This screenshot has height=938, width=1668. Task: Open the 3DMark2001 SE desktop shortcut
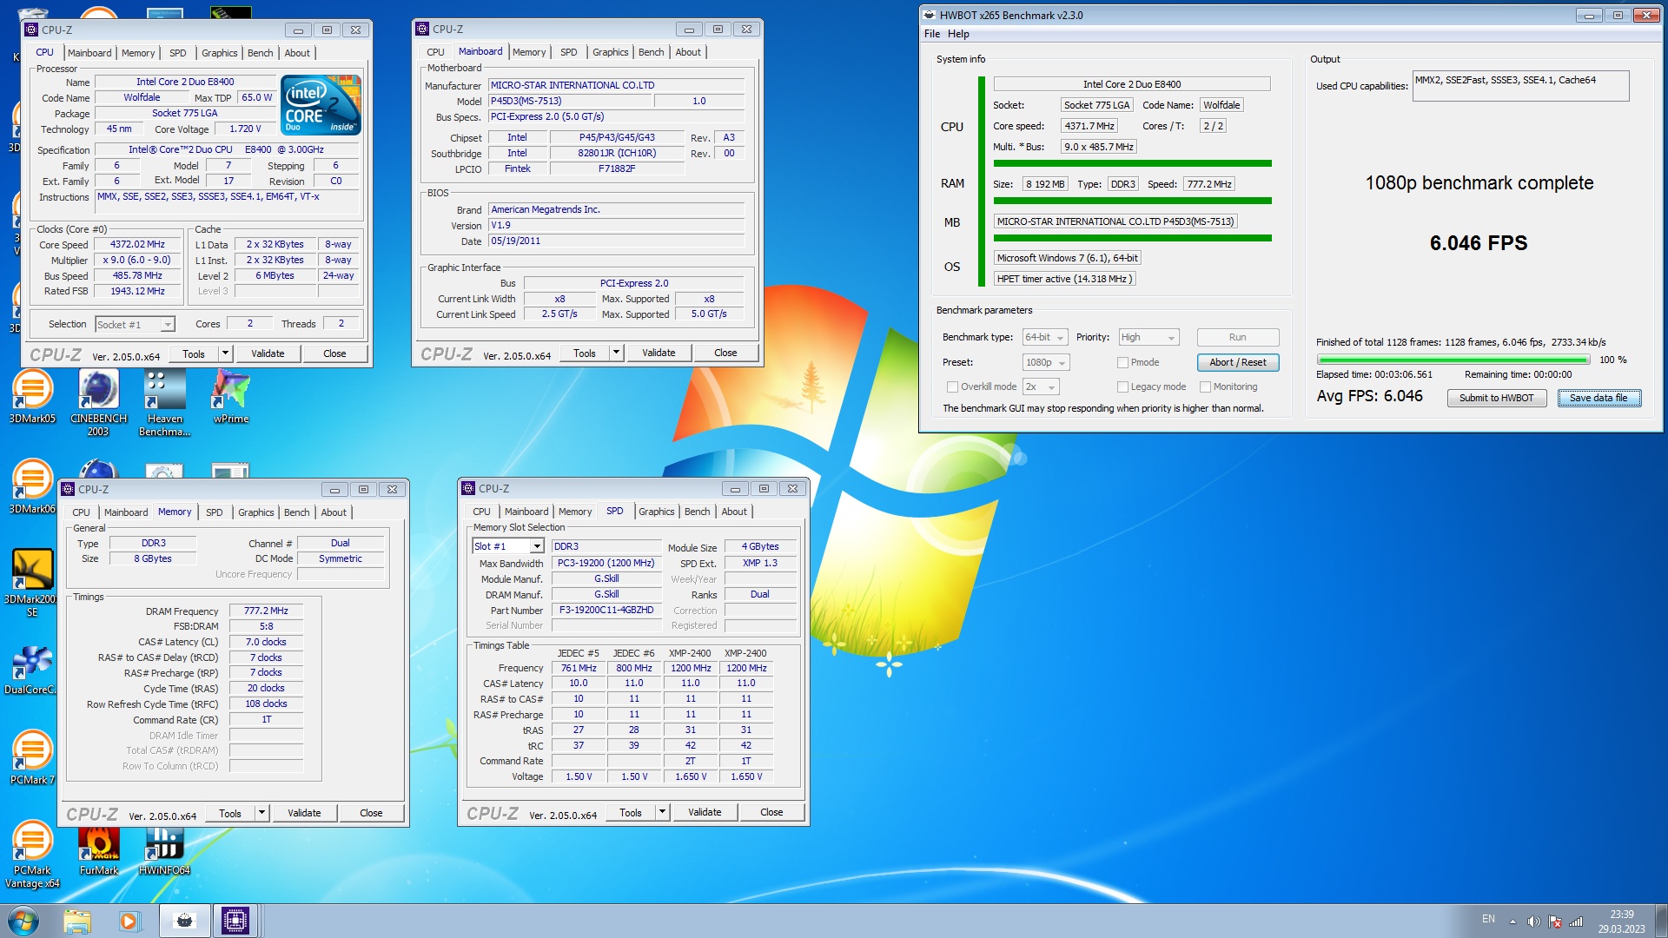point(32,583)
